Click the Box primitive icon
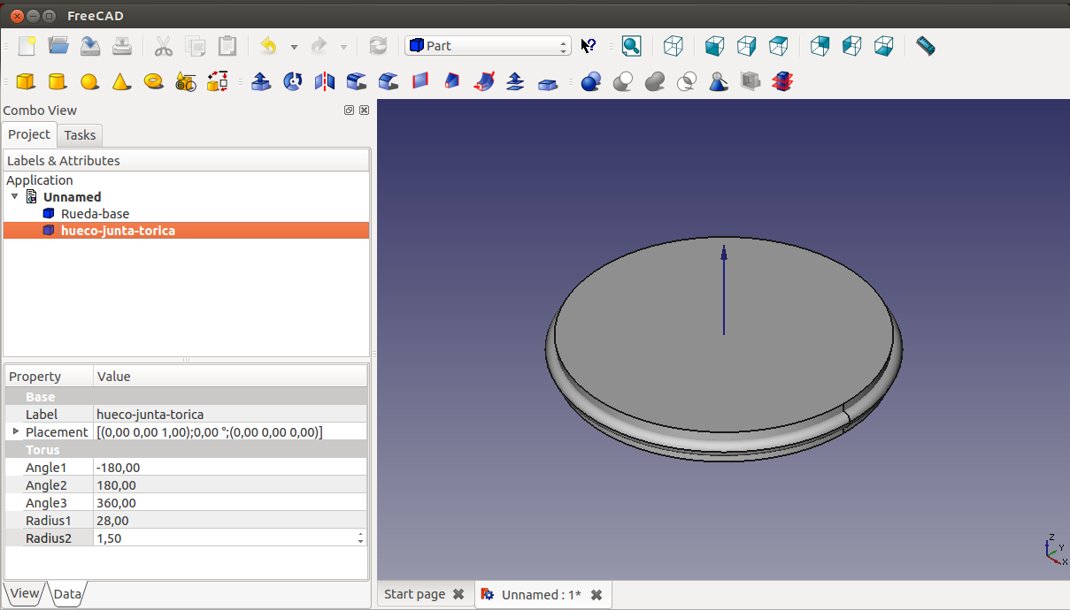Viewport: 1070px width, 610px height. coord(26,82)
